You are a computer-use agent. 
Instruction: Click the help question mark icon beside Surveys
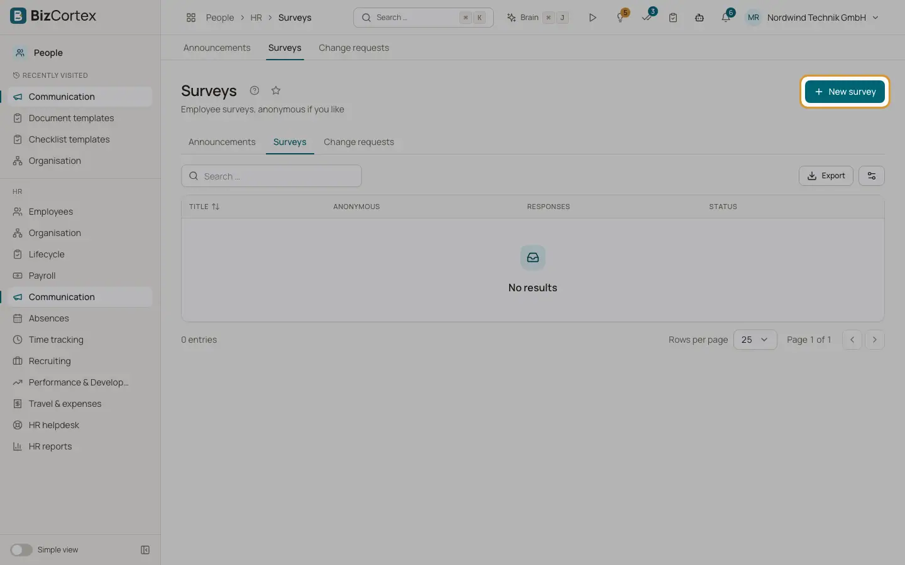[255, 90]
